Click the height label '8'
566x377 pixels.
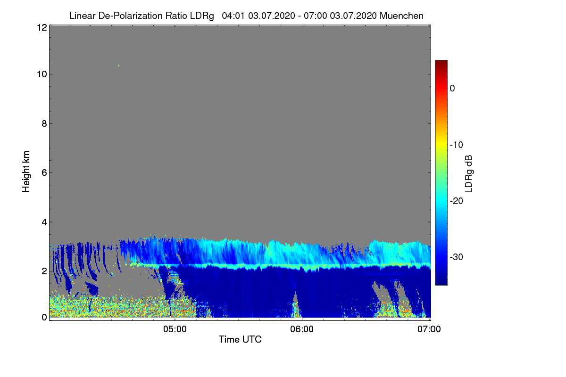coord(44,124)
